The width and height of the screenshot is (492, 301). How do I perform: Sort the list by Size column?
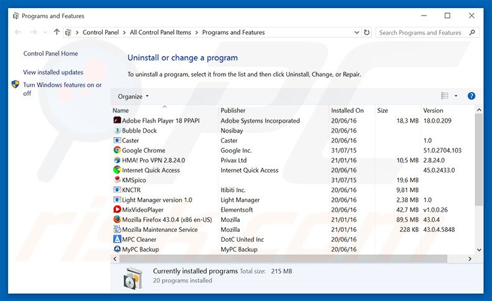point(382,110)
